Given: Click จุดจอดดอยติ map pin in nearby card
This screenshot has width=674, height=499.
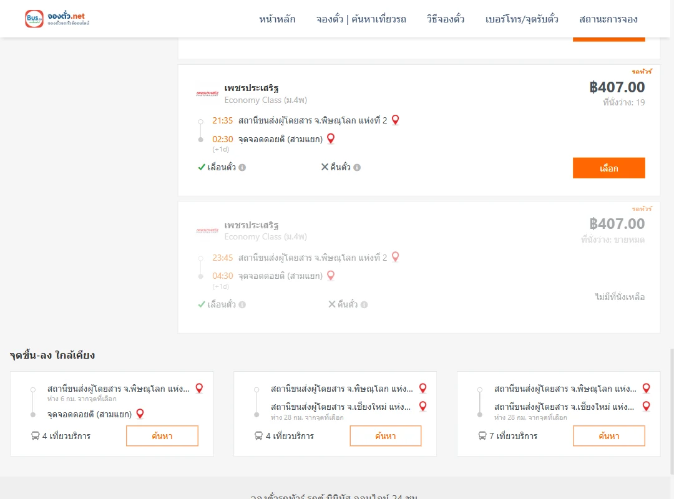Looking at the screenshot, I should pyautogui.click(x=140, y=414).
